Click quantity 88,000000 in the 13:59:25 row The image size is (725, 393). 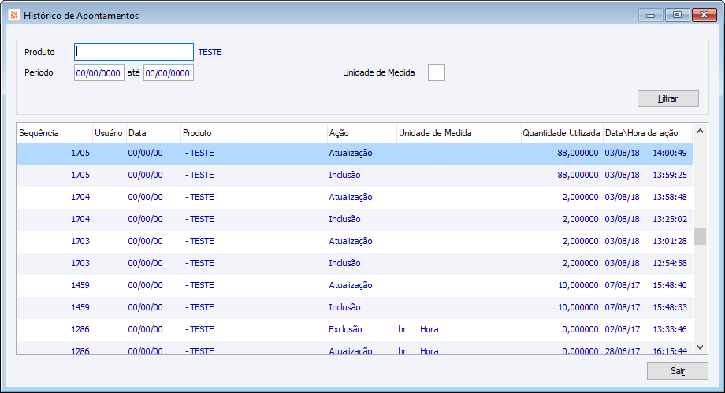[578, 175]
